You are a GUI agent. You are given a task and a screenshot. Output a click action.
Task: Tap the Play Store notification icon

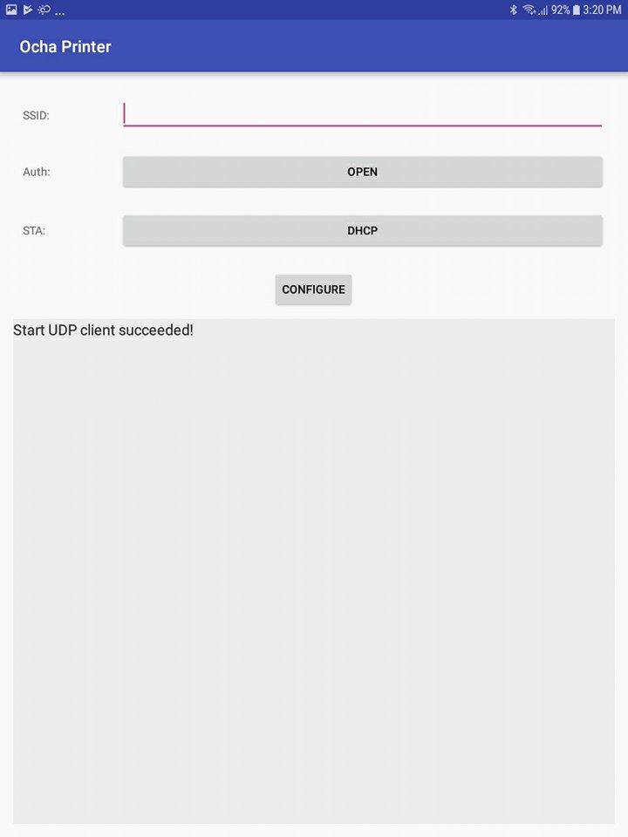(28, 10)
